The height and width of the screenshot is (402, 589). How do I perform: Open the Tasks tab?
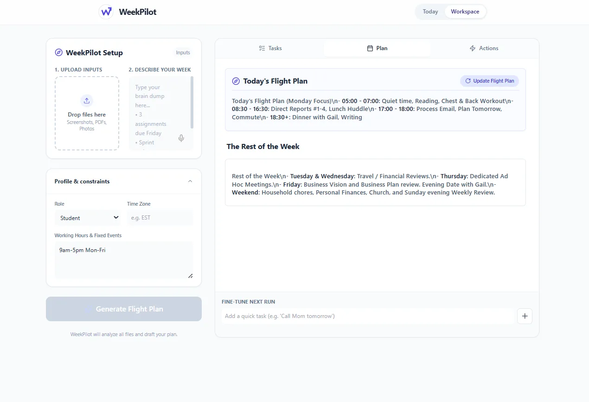[270, 48]
